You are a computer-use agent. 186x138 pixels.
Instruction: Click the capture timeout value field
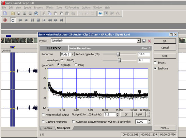pos(141,122)
